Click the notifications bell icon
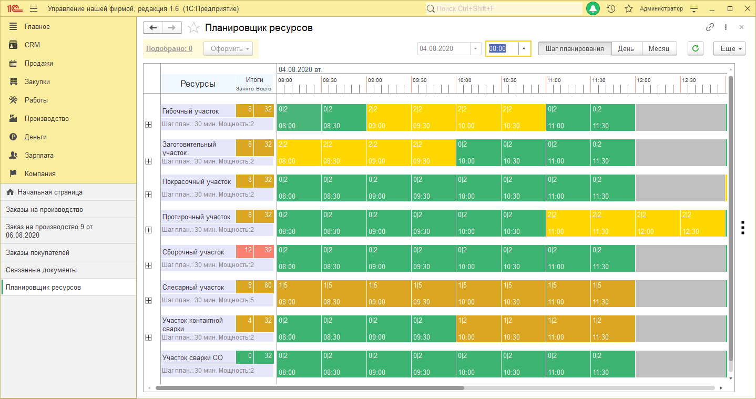The width and height of the screenshot is (756, 399). (593, 9)
